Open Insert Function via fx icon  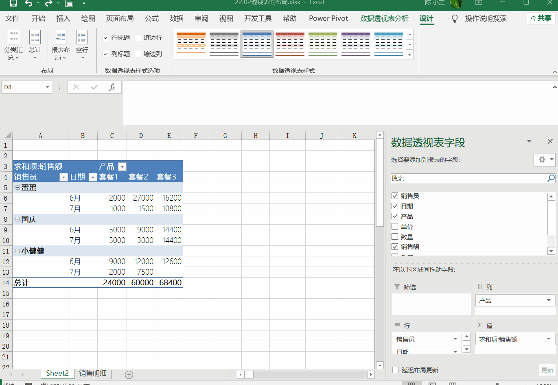pos(112,87)
